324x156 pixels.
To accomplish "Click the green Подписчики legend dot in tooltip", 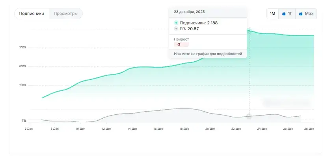I will click(x=176, y=23).
